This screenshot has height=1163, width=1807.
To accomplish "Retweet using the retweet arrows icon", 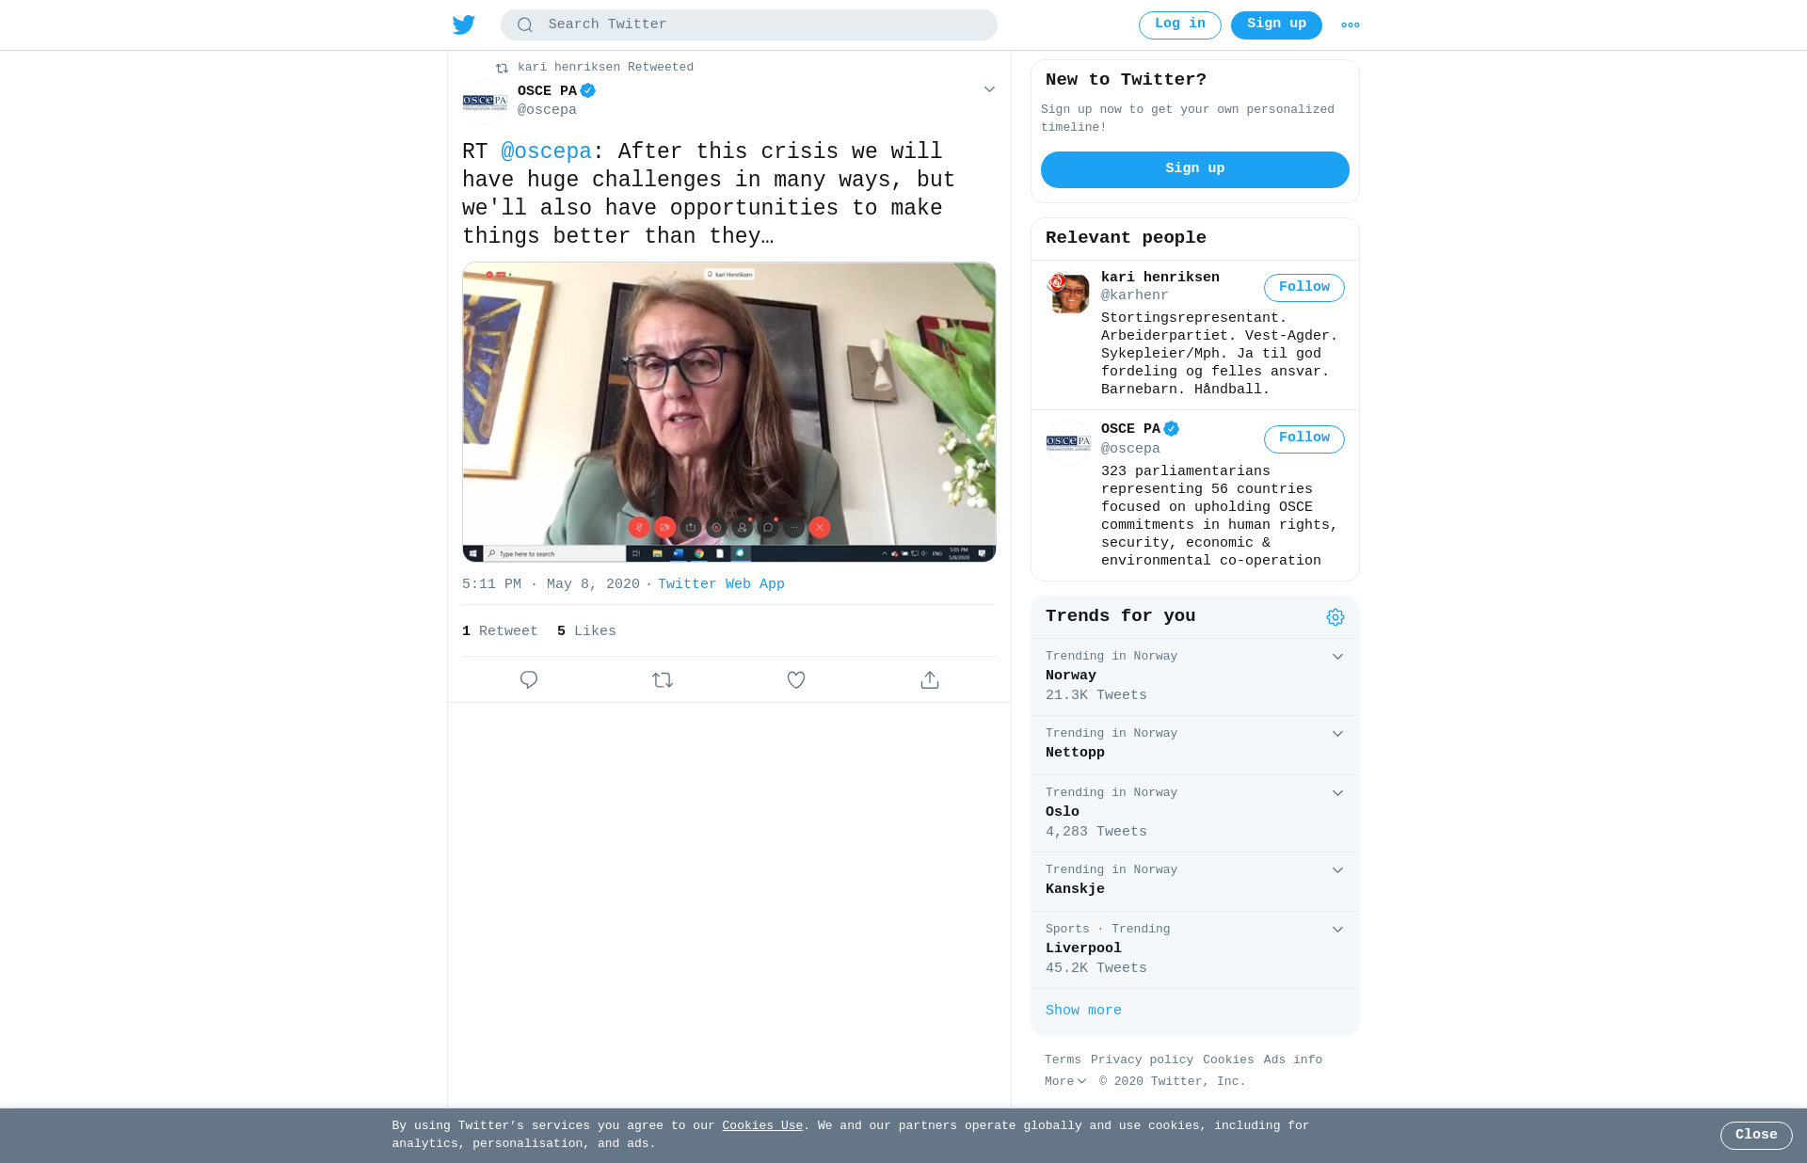I will [663, 679].
